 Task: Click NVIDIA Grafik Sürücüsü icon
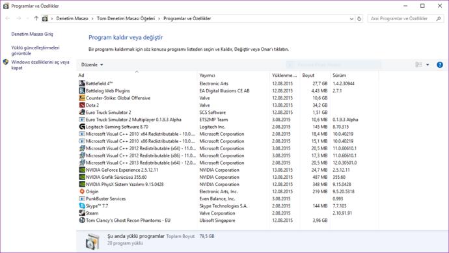click(82, 177)
